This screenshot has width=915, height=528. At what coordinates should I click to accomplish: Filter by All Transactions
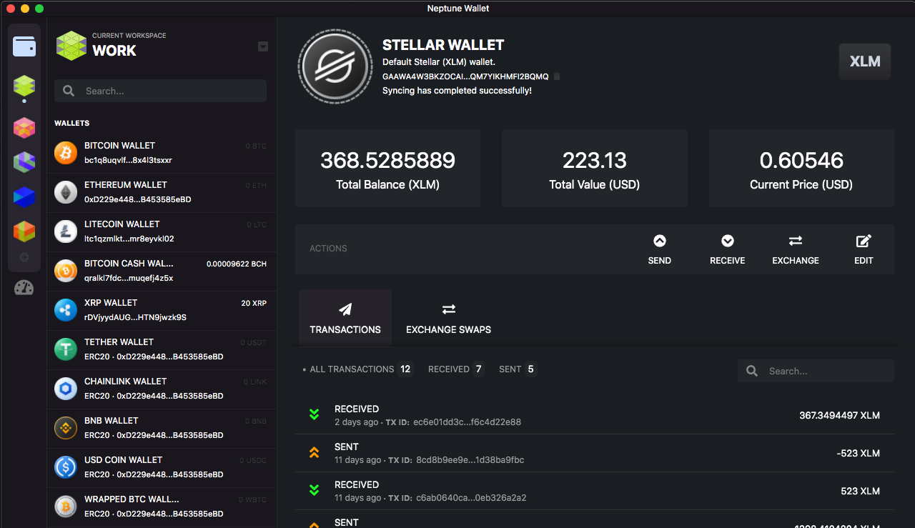(357, 369)
